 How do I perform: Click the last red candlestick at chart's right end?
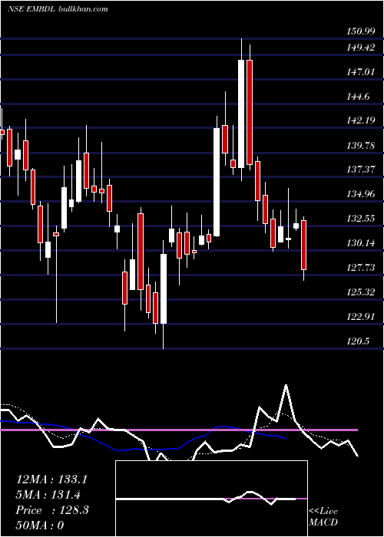click(x=304, y=245)
